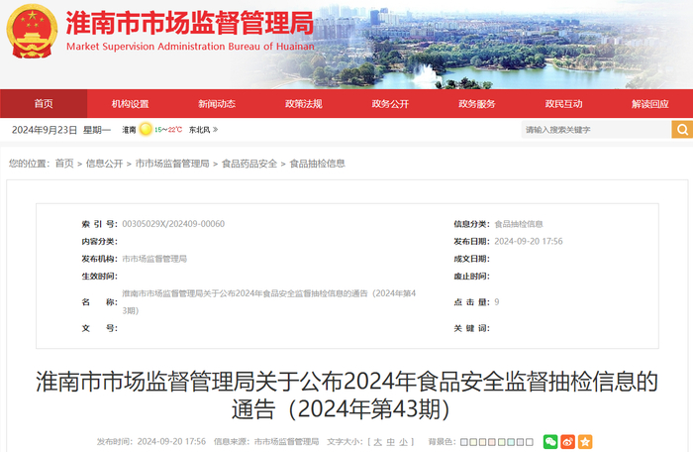Click the site title 淮南市市场监督管理局
Image resolution: width=693 pixels, height=452 pixels.
[x=190, y=23]
